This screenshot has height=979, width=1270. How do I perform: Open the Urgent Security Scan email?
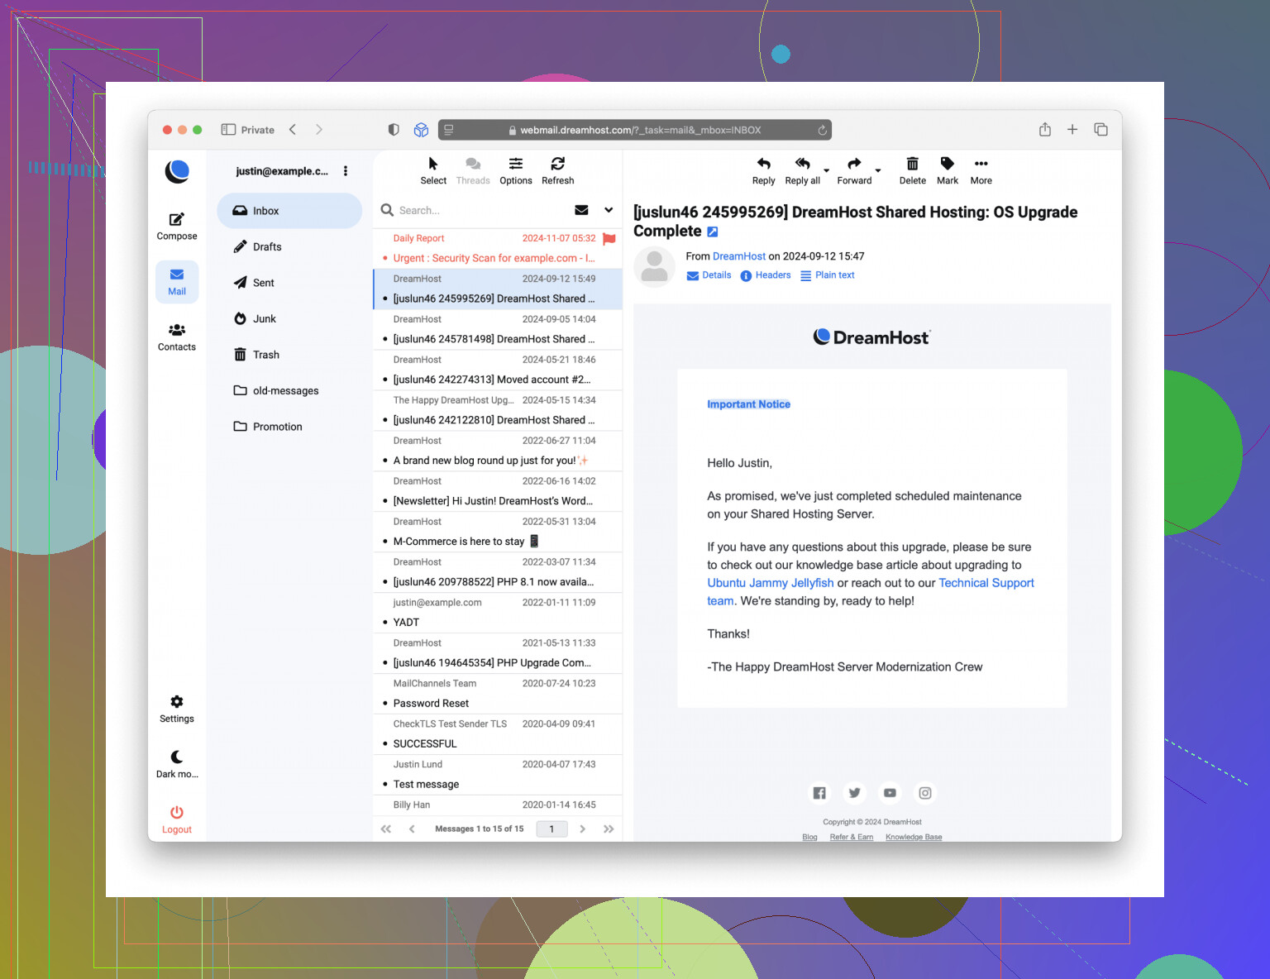(x=498, y=248)
